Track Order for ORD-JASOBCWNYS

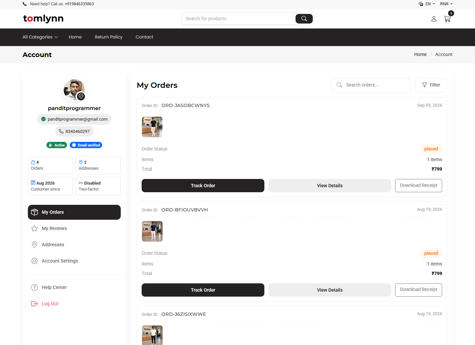203,186
